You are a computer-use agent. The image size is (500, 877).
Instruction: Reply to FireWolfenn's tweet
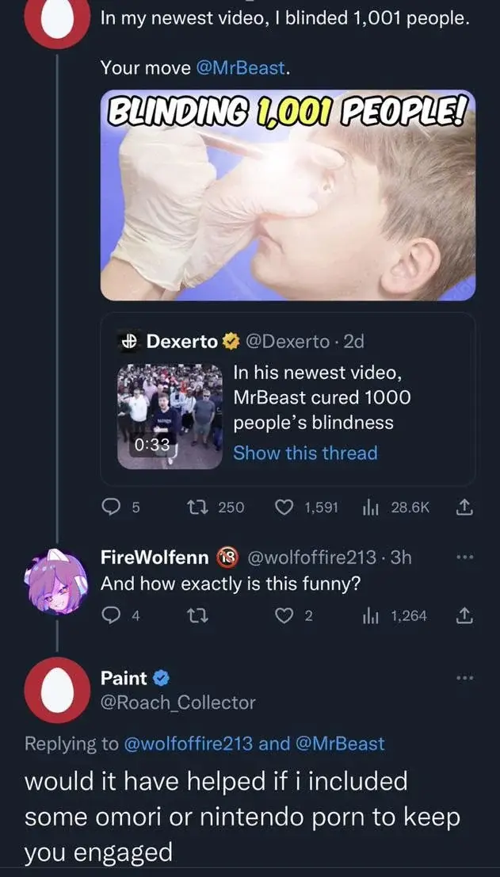point(111,614)
